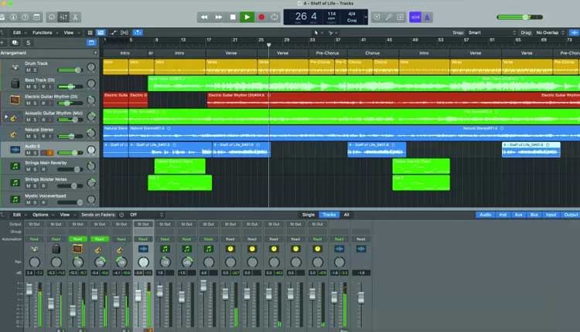
Task: Click the Strings Main Reverby note icon
Action: (14, 165)
